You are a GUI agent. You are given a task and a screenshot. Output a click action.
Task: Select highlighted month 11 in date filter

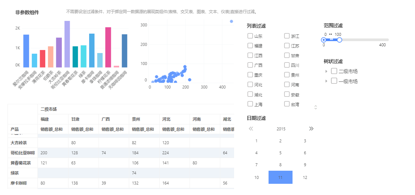point(280,177)
